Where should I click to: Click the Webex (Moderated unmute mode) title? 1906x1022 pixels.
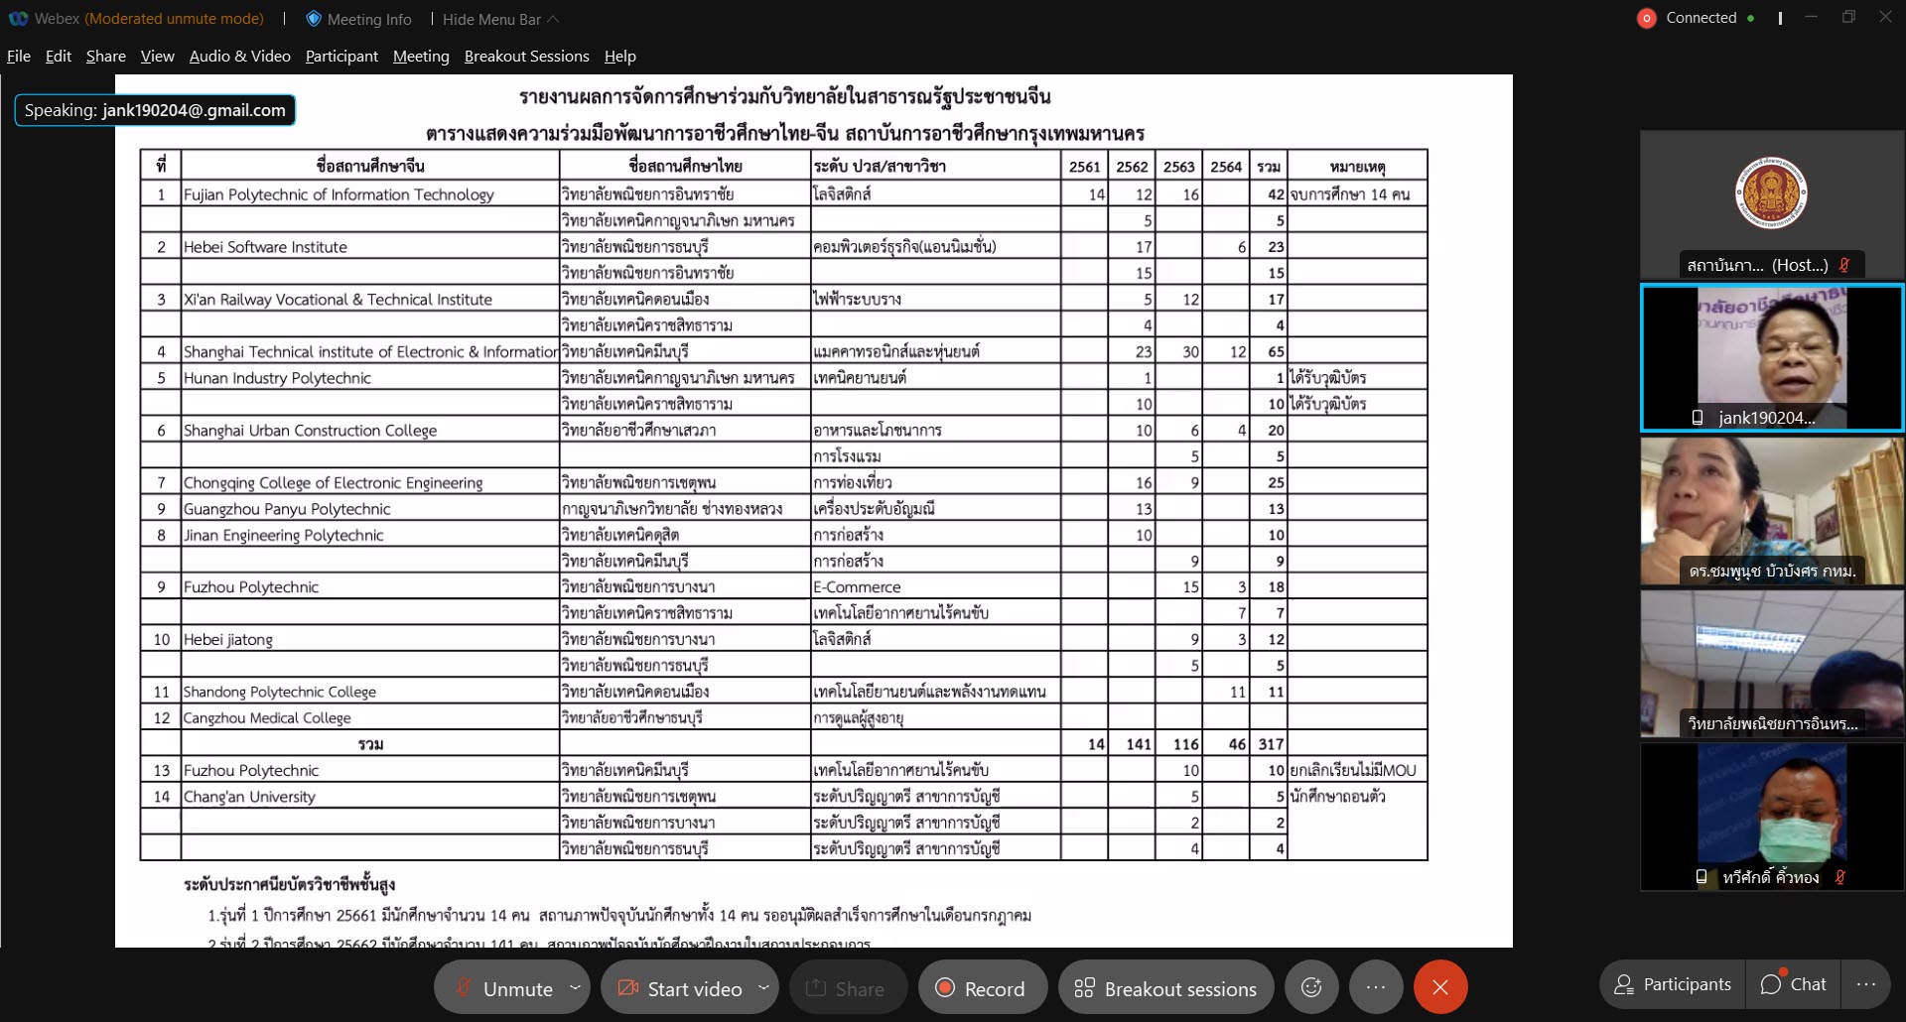[x=149, y=19]
